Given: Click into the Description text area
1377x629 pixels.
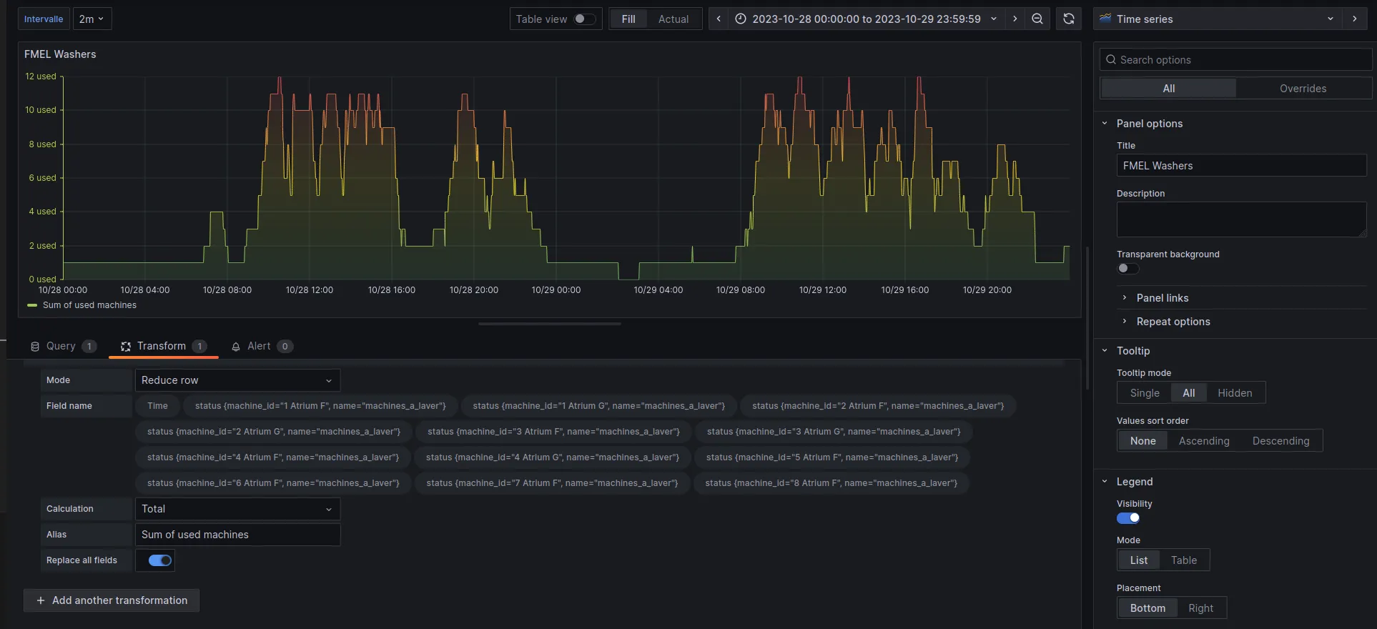Looking at the screenshot, I should 1242,219.
